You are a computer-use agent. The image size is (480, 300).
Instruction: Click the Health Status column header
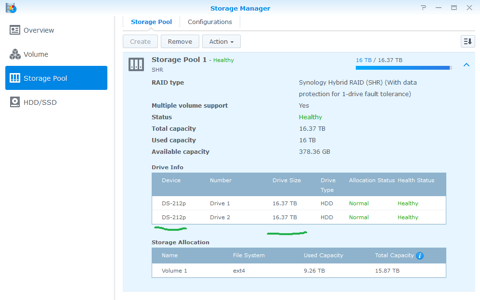[x=415, y=180]
